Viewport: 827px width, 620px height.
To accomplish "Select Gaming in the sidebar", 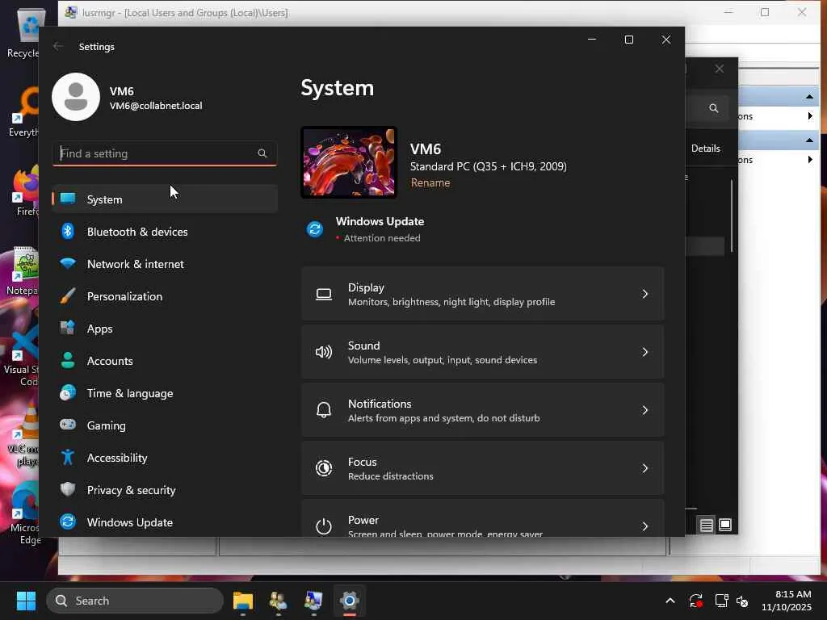I will point(165,425).
